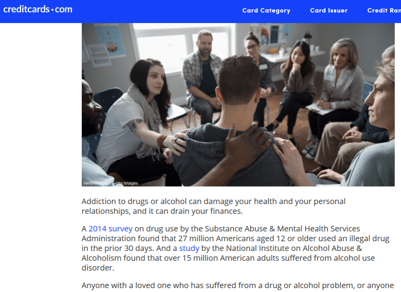Click the paragraph beginning "Addiction to drugs or alcohol"

213,206
